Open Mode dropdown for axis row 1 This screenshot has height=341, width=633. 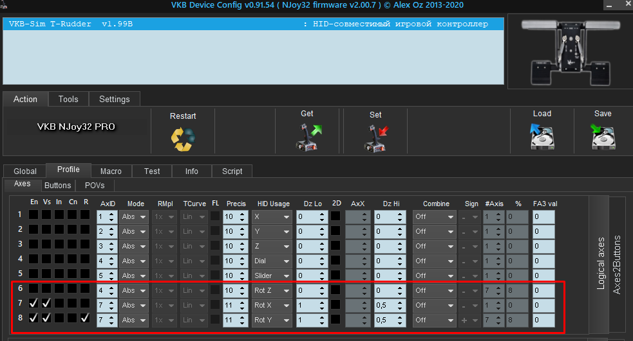134,216
